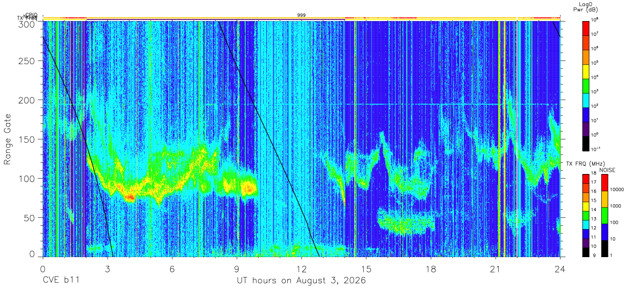The image size is (630, 291).
Task: Click the y-axis tick label '50'
Action: [30, 218]
